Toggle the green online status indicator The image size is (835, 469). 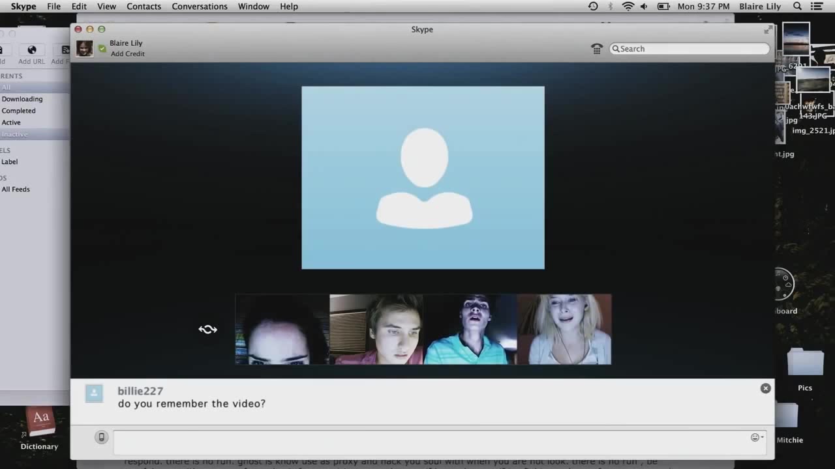click(x=102, y=49)
